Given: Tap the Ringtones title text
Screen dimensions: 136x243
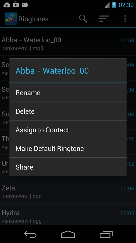Looking at the screenshot, I should pyautogui.click(x=33, y=19).
